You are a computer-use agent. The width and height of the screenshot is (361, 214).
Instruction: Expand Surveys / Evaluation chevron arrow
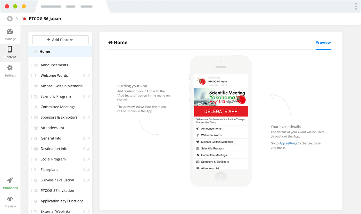coord(84,180)
